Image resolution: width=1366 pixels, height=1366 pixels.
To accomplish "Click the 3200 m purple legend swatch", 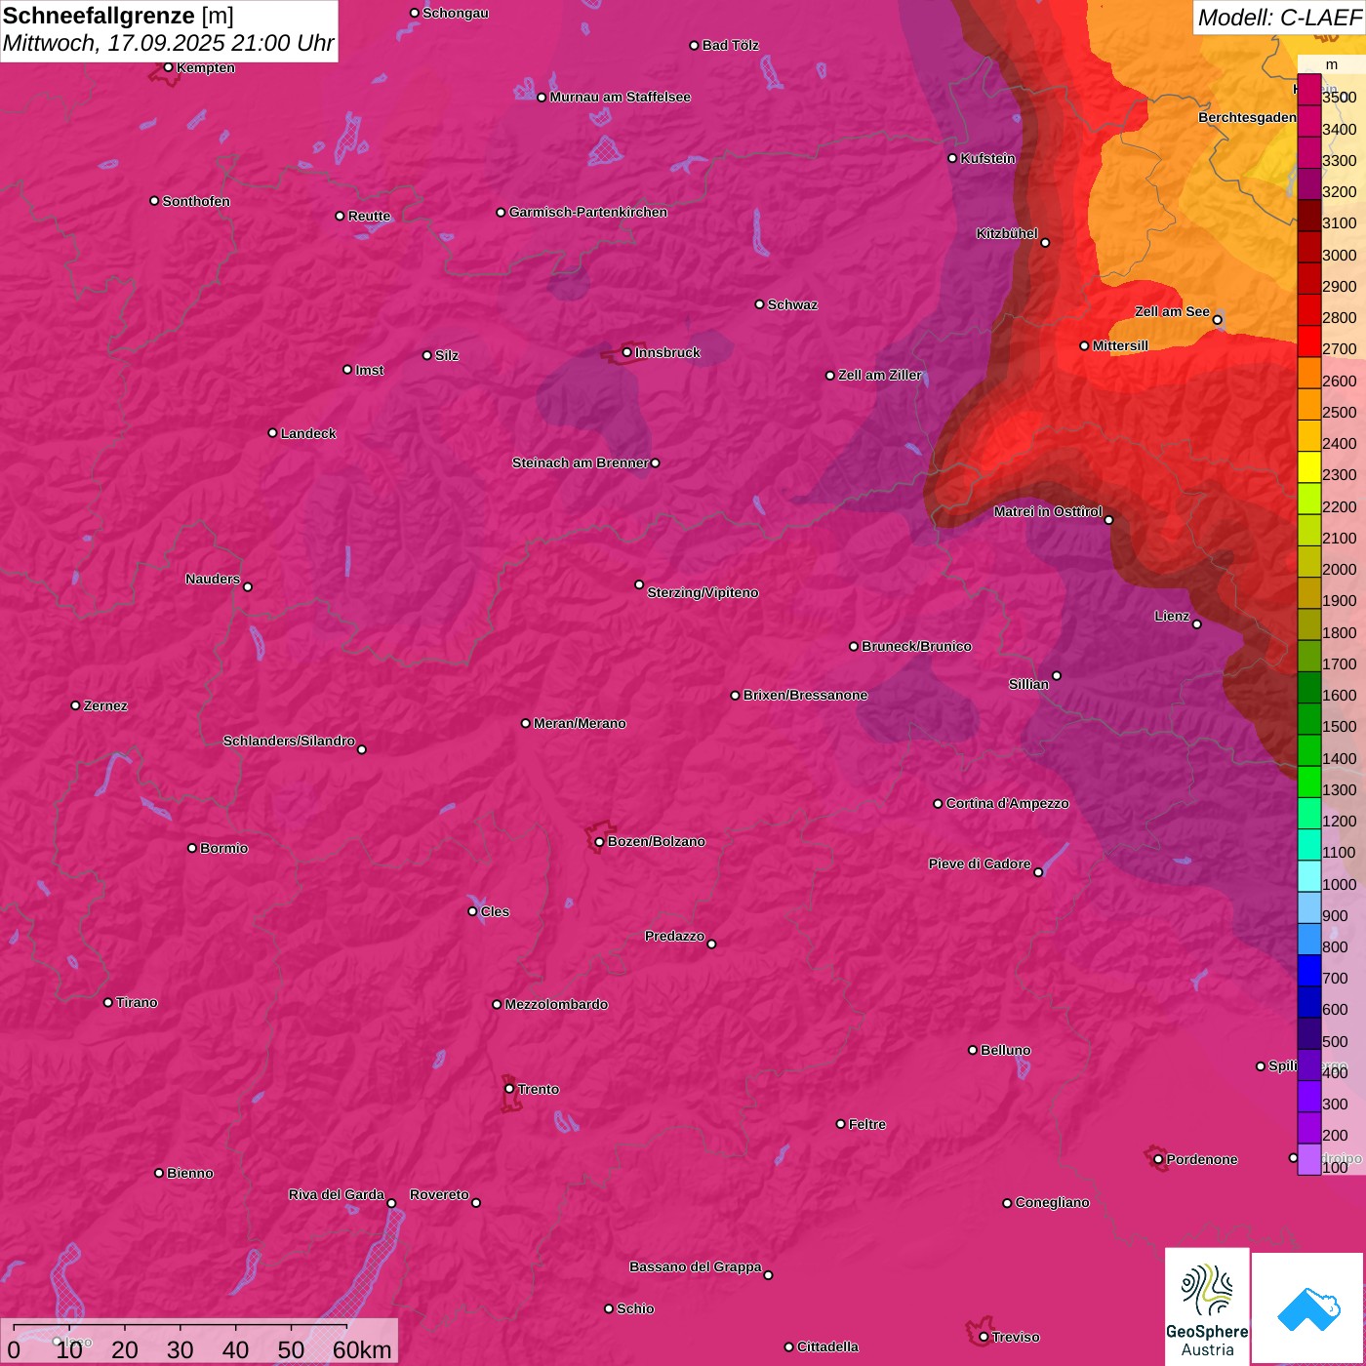I will (x=1309, y=184).
